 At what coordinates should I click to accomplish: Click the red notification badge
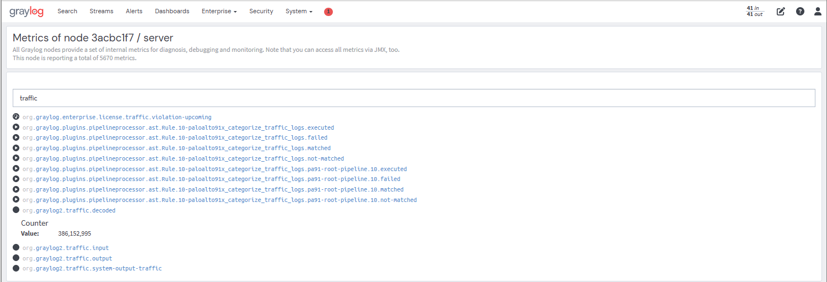[x=328, y=12]
